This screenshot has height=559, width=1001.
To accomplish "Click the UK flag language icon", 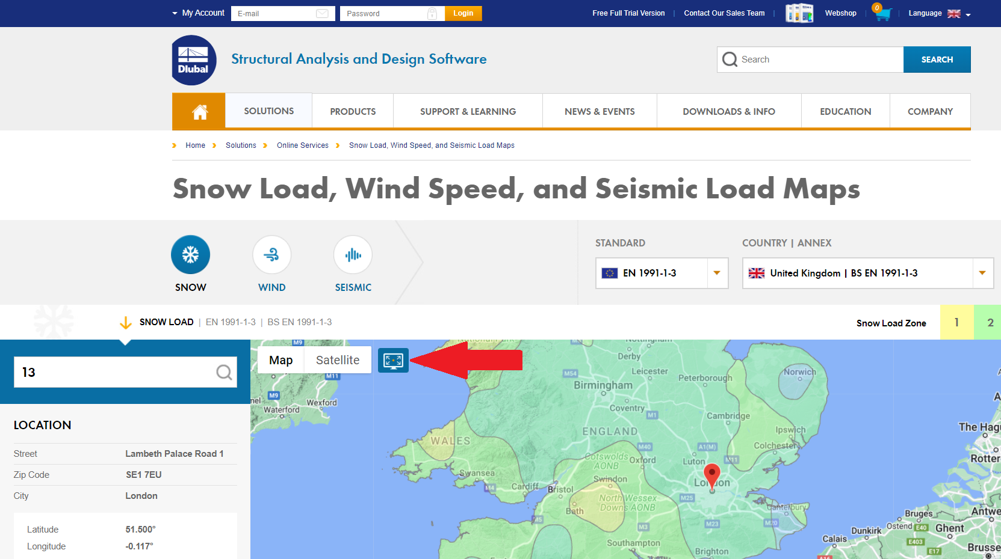I will tap(954, 14).
